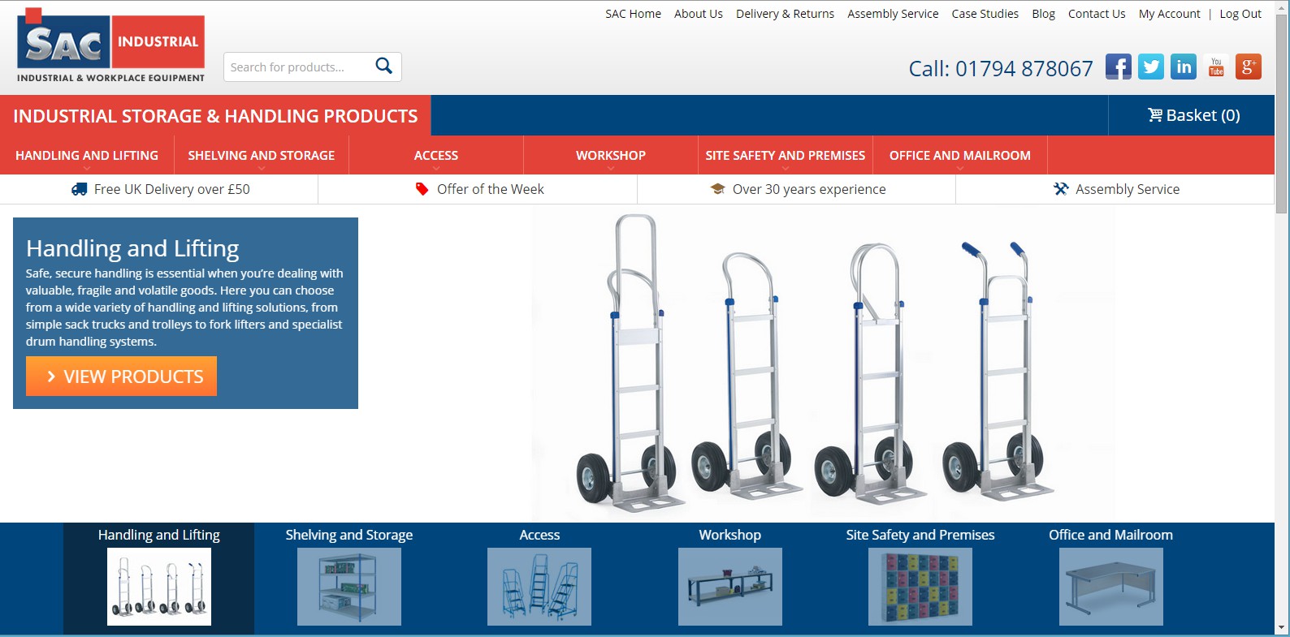Go to My Account
This screenshot has height=637, width=1290.
(1169, 14)
